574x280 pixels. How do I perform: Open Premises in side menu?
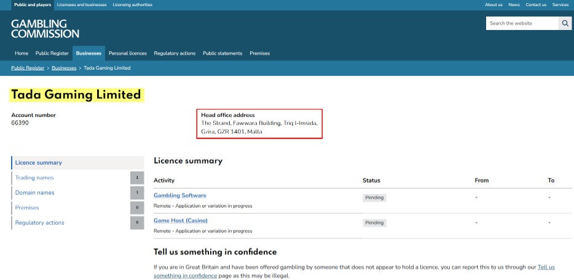click(x=27, y=208)
